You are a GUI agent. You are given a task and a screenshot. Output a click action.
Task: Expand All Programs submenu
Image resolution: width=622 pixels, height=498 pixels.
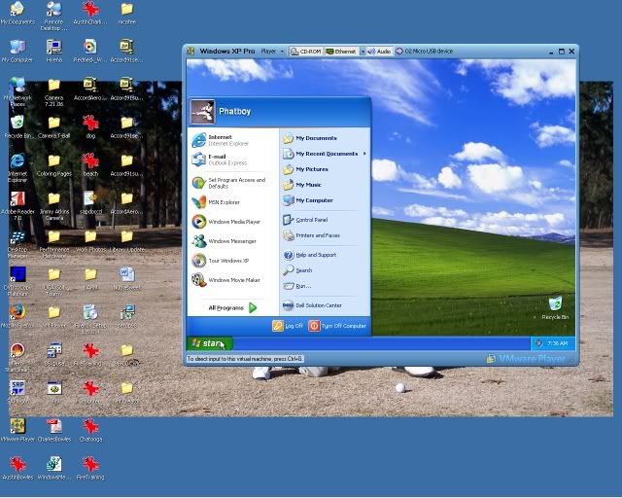tap(232, 307)
